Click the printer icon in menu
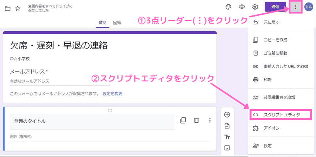Screen dimensions: 316x157 256,80
